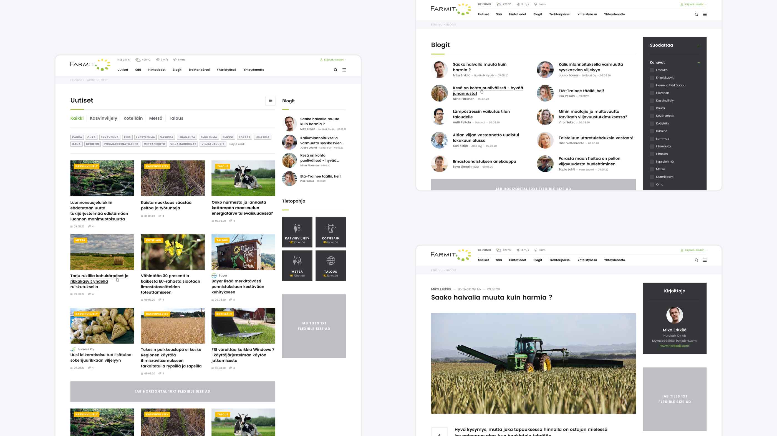The width and height of the screenshot is (777, 436).
Task: Click the Sucros Oy logo above sugar beet article
Action: point(73,349)
